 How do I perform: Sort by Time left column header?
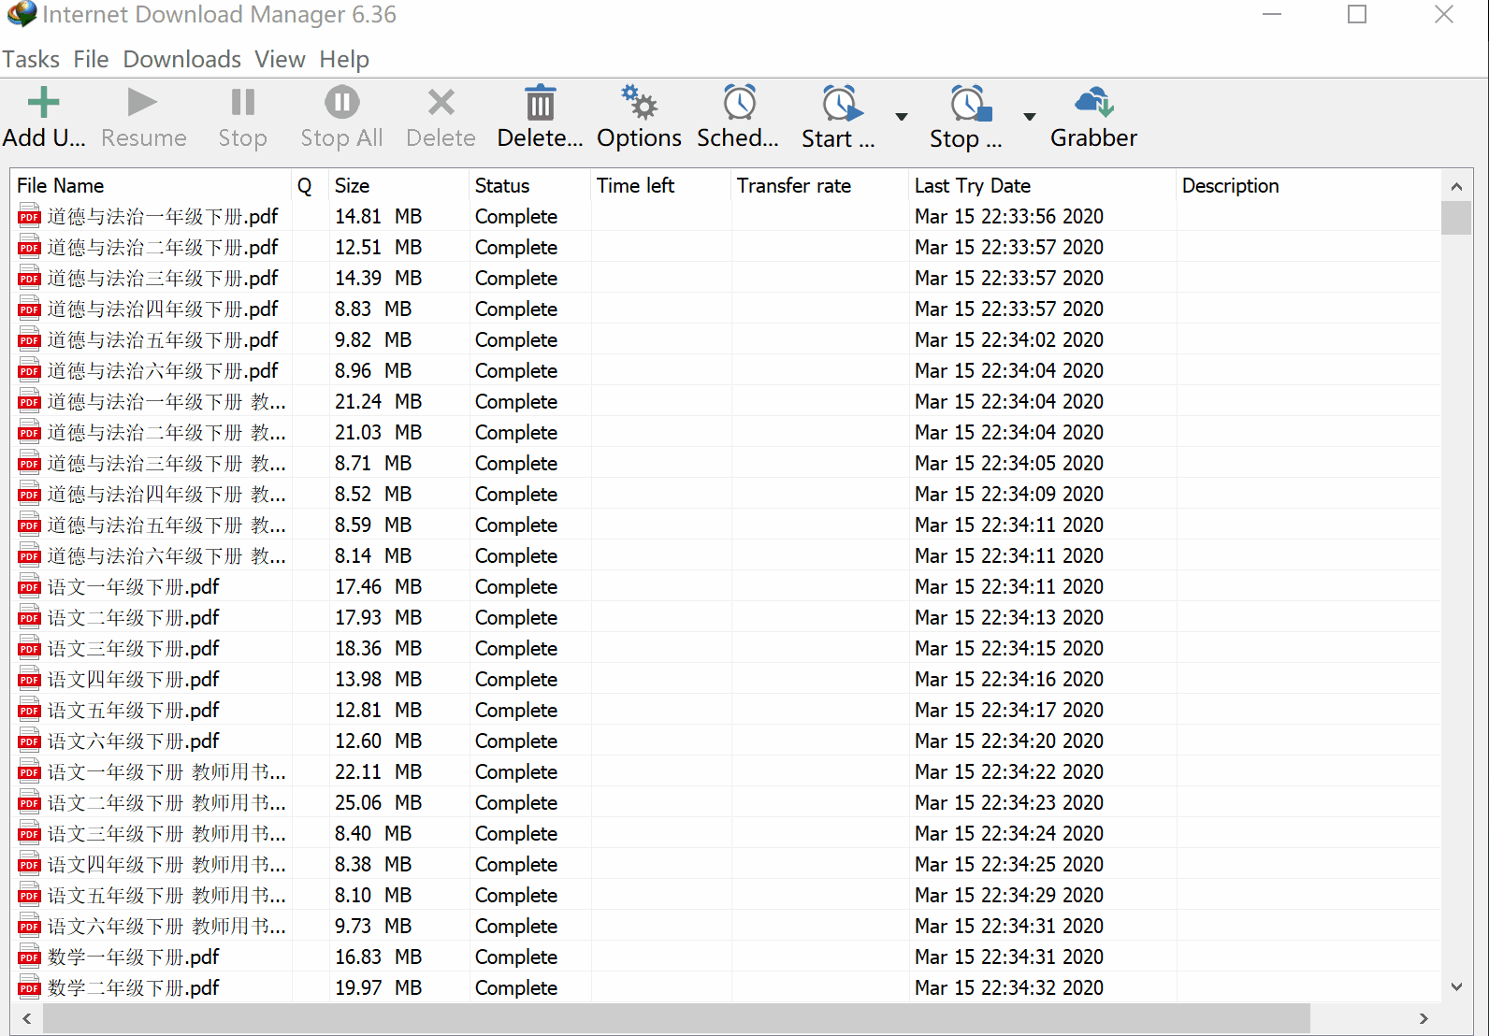pos(661,185)
